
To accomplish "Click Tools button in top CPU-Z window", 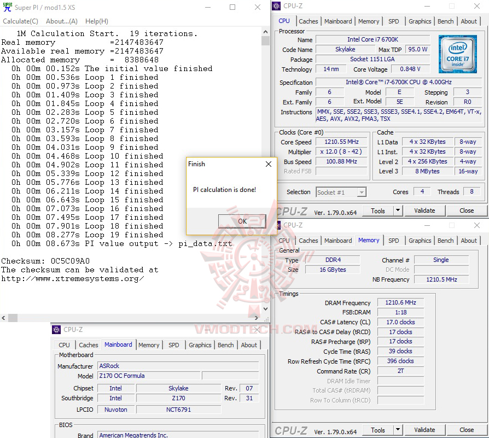I will click(x=377, y=211).
